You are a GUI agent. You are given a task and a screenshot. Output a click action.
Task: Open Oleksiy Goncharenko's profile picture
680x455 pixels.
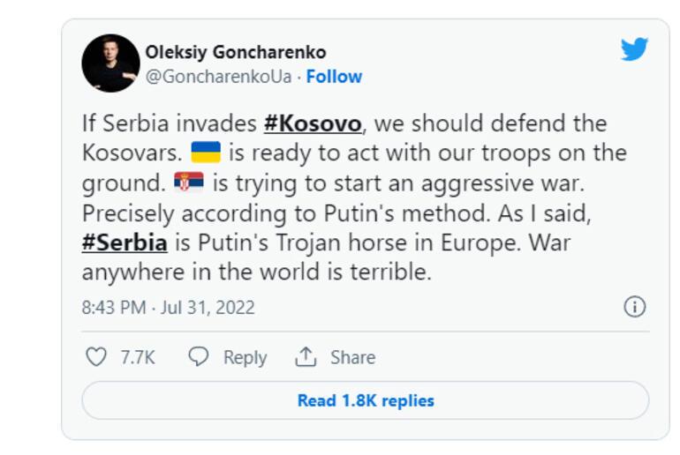point(110,63)
